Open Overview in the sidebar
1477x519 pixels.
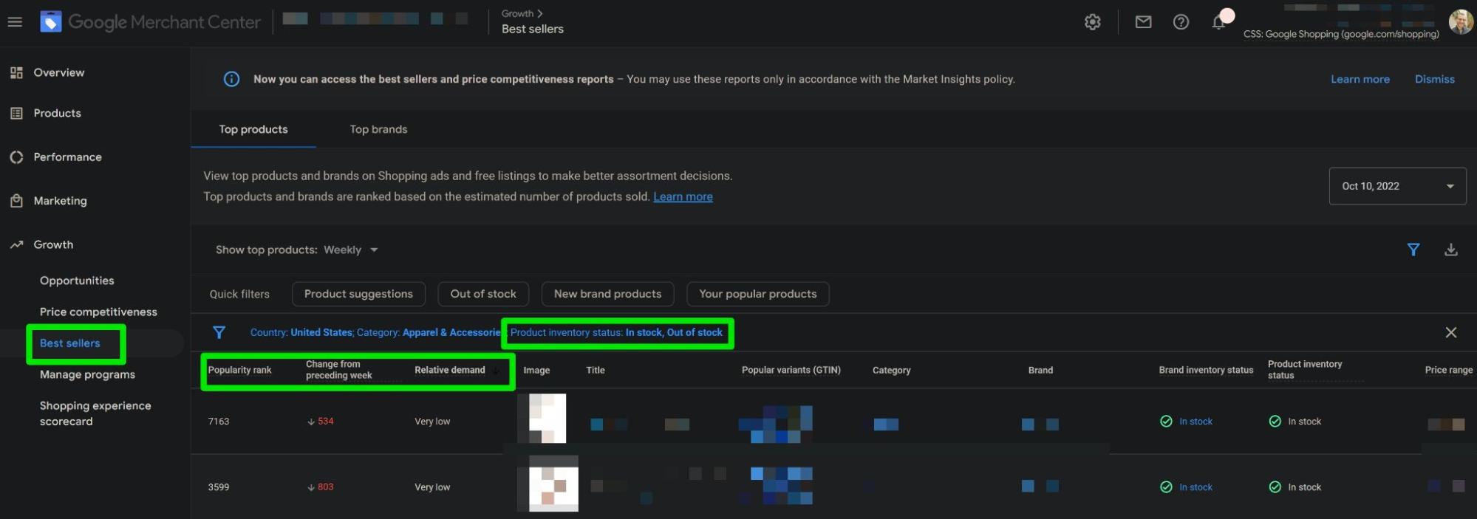(x=59, y=72)
